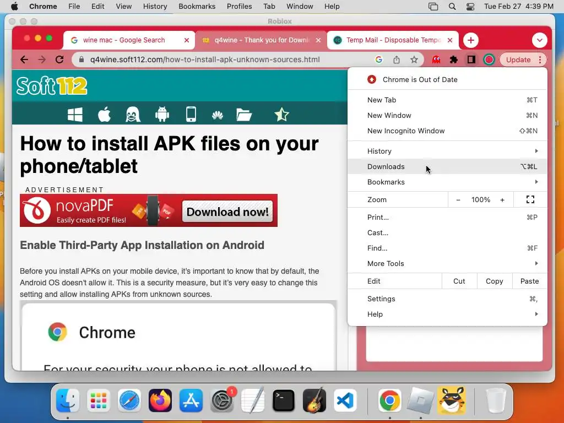Close the wine mac Google Search tab
The width and height of the screenshot is (564, 423).
click(187, 40)
